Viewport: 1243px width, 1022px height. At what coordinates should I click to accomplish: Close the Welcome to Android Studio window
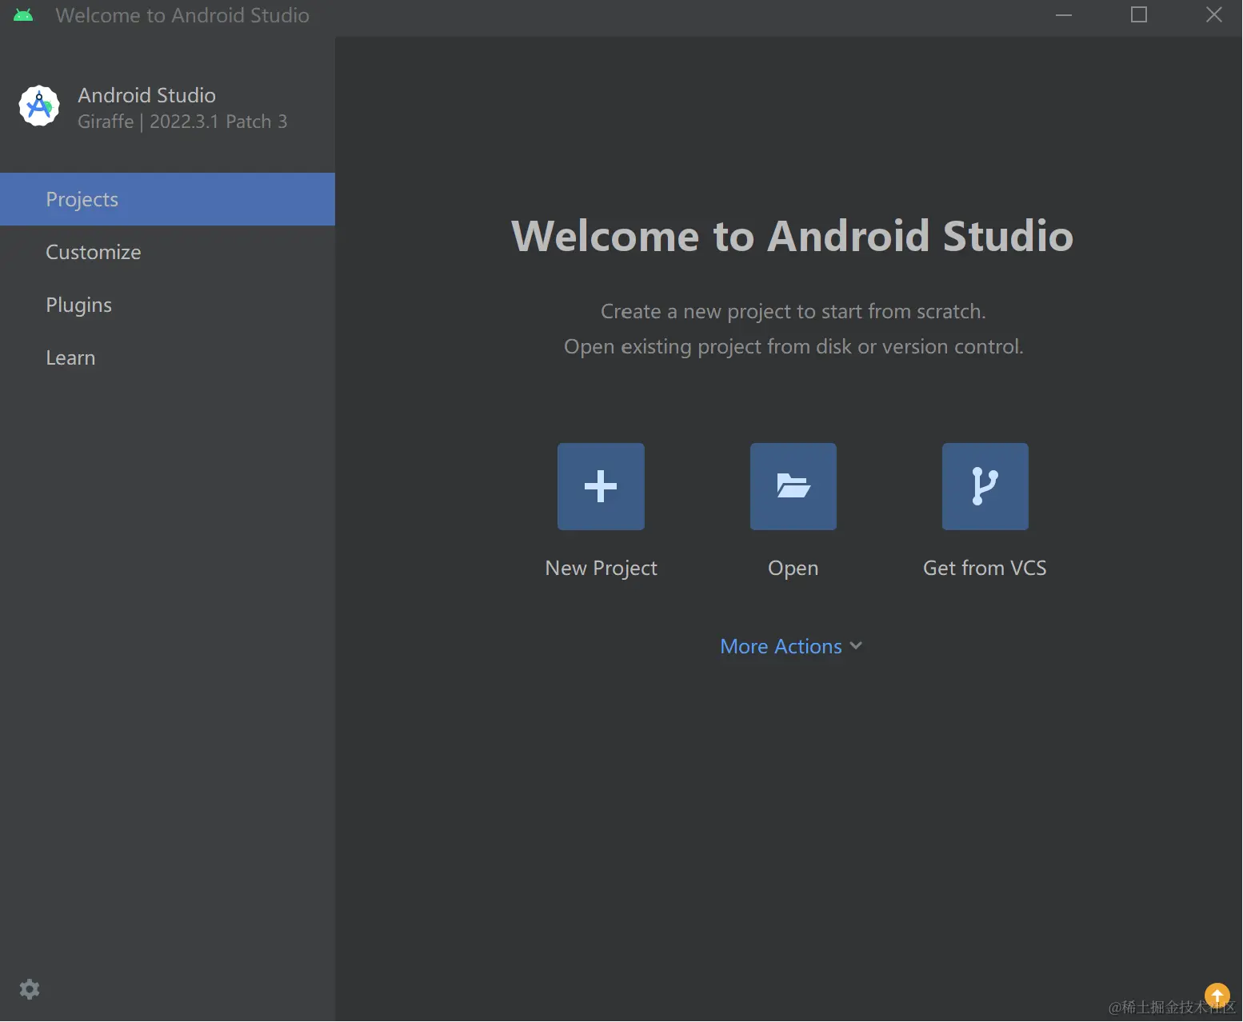pyautogui.click(x=1214, y=15)
